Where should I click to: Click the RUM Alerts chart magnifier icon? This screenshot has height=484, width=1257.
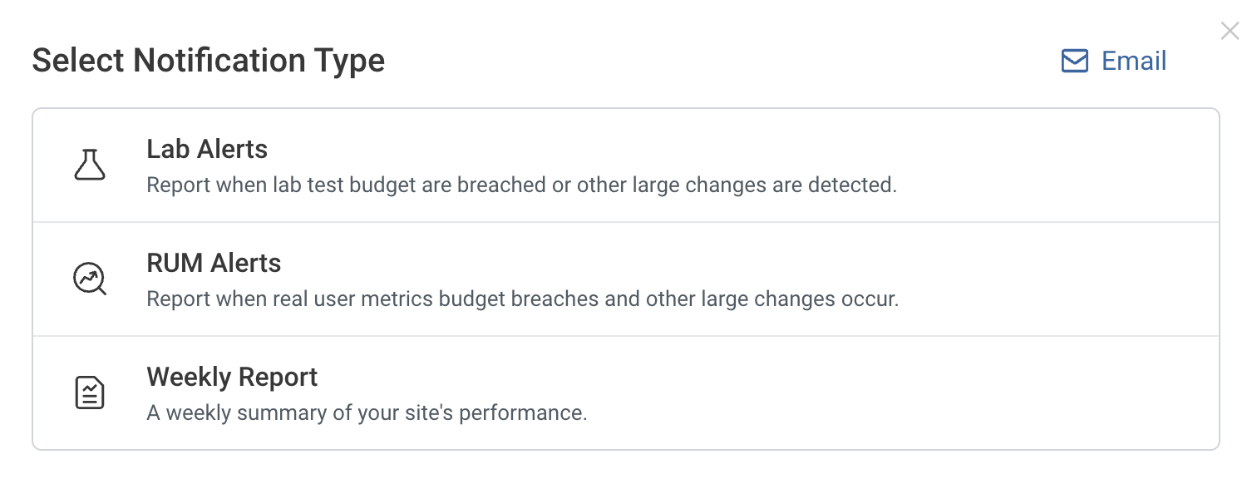(90, 279)
